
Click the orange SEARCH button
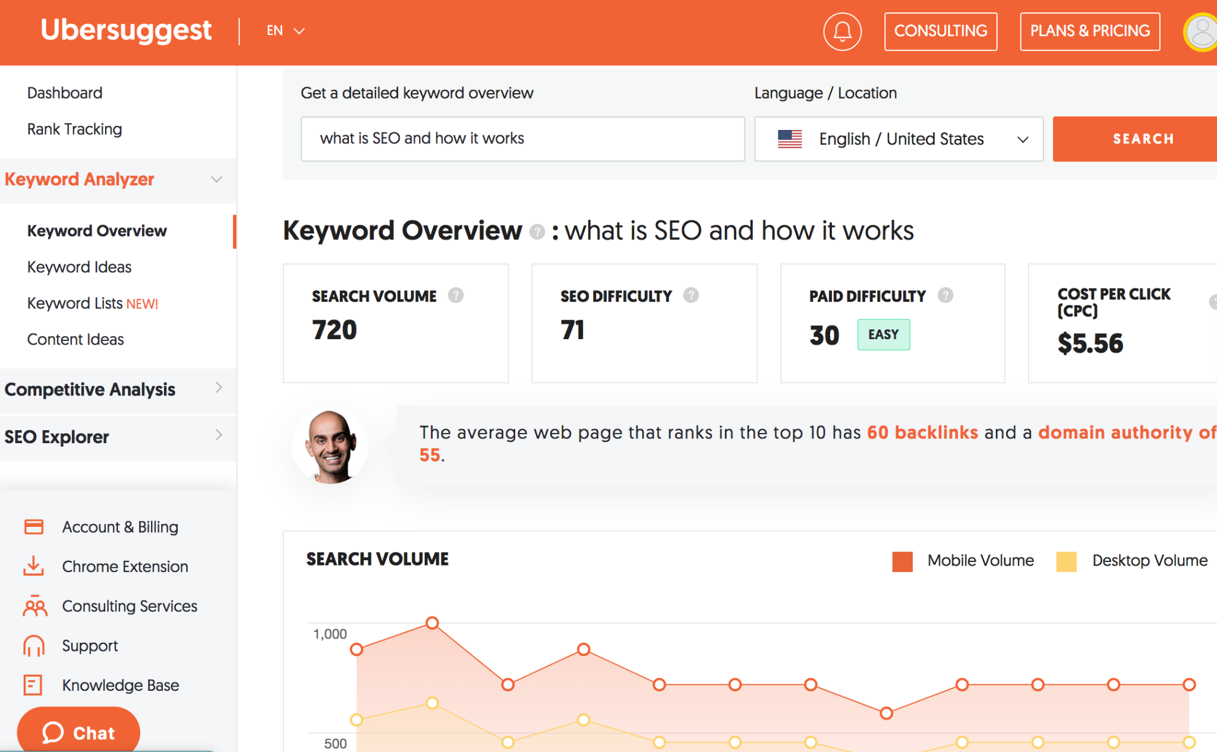[x=1135, y=139]
